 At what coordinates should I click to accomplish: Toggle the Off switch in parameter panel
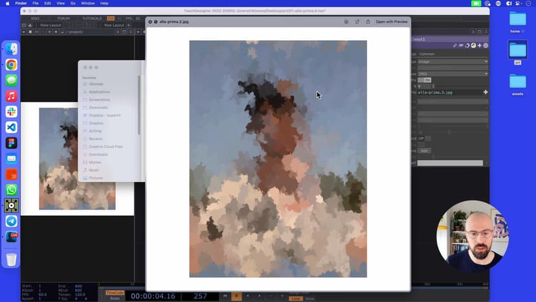tap(421, 138)
